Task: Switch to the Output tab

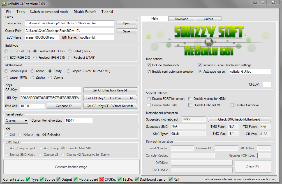Action: [x=208, y=19]
